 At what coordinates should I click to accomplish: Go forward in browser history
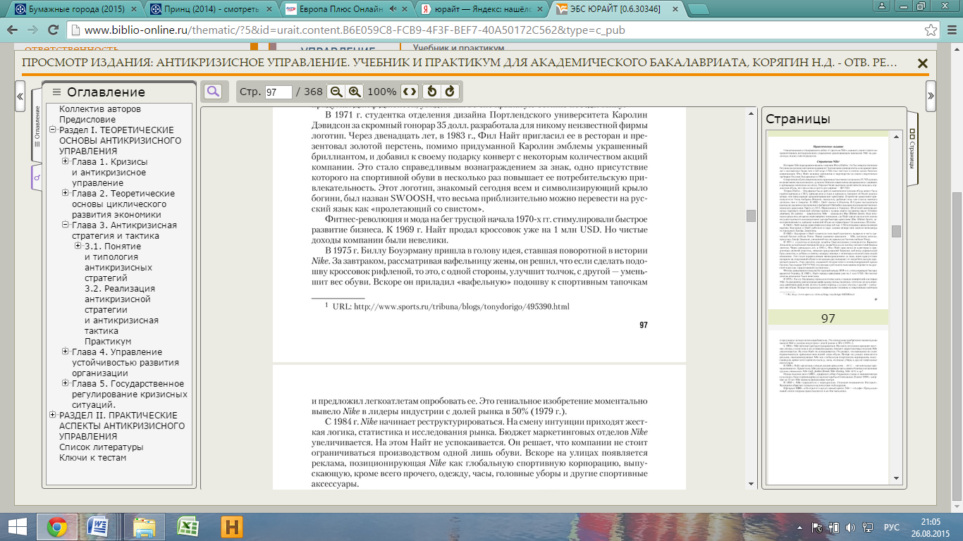[x=32, y=31]
